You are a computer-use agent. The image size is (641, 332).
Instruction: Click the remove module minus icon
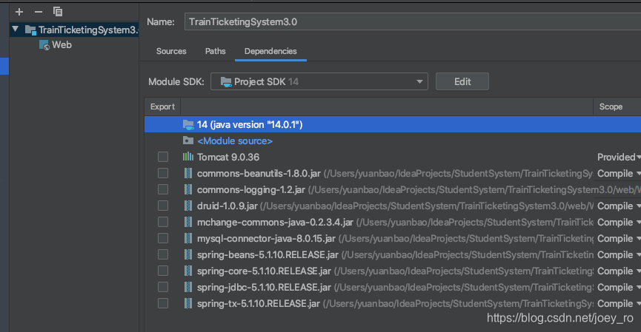point(39,12)
